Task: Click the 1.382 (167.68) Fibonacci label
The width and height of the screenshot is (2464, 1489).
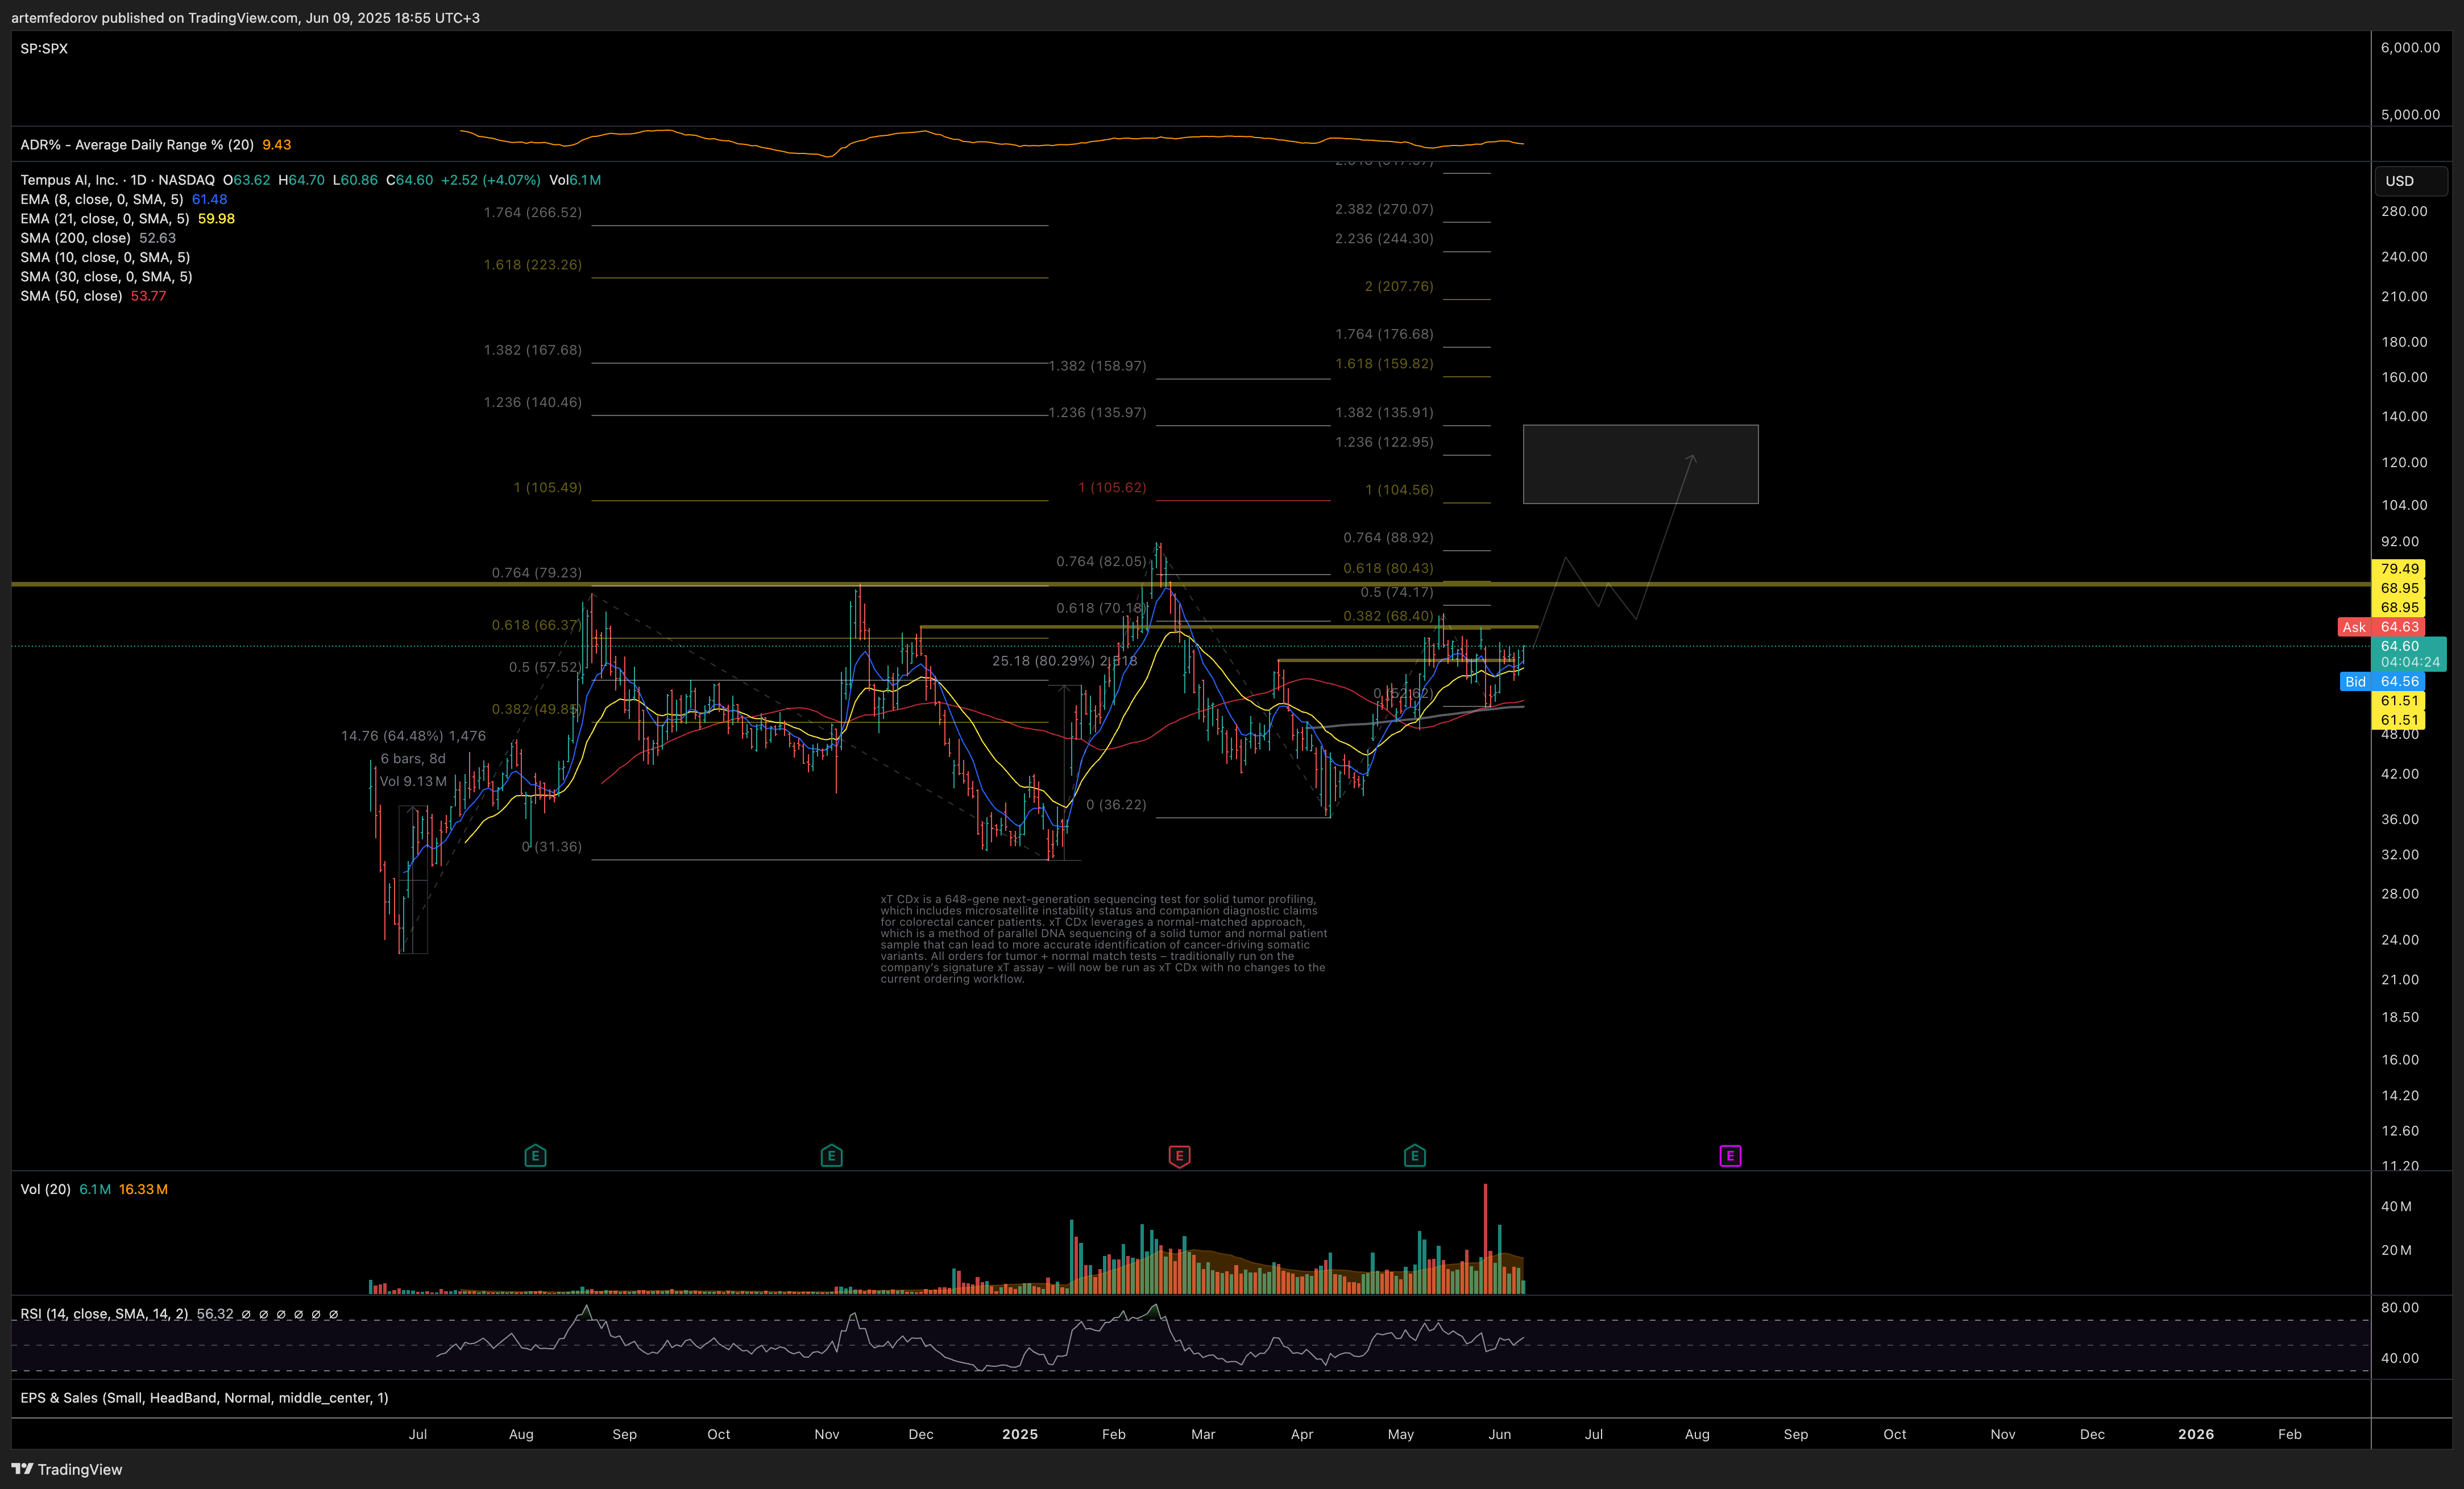Action: click(x=532, y=350)
